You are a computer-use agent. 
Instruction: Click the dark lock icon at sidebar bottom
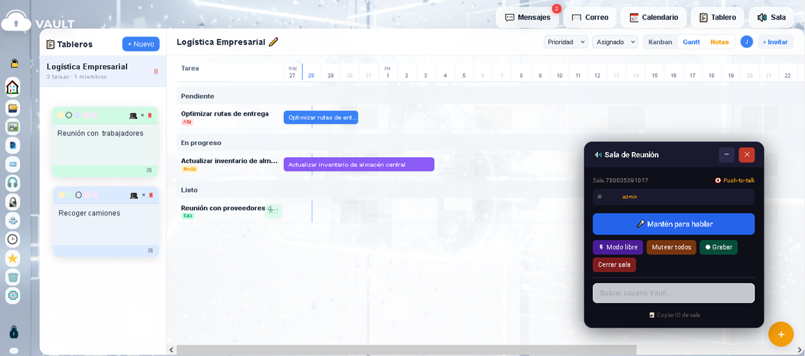(13, 332)
